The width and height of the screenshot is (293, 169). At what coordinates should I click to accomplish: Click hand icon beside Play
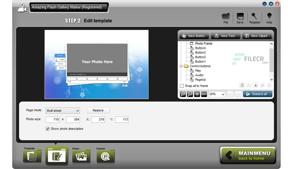point(192,71)
